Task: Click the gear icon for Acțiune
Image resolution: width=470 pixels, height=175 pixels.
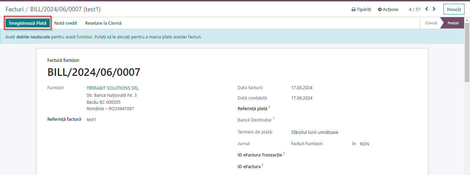Action: [380, 10]
